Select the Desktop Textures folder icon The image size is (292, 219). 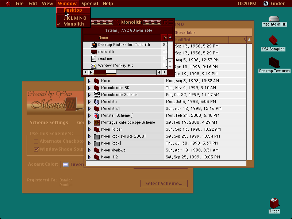tap(274, 62)
